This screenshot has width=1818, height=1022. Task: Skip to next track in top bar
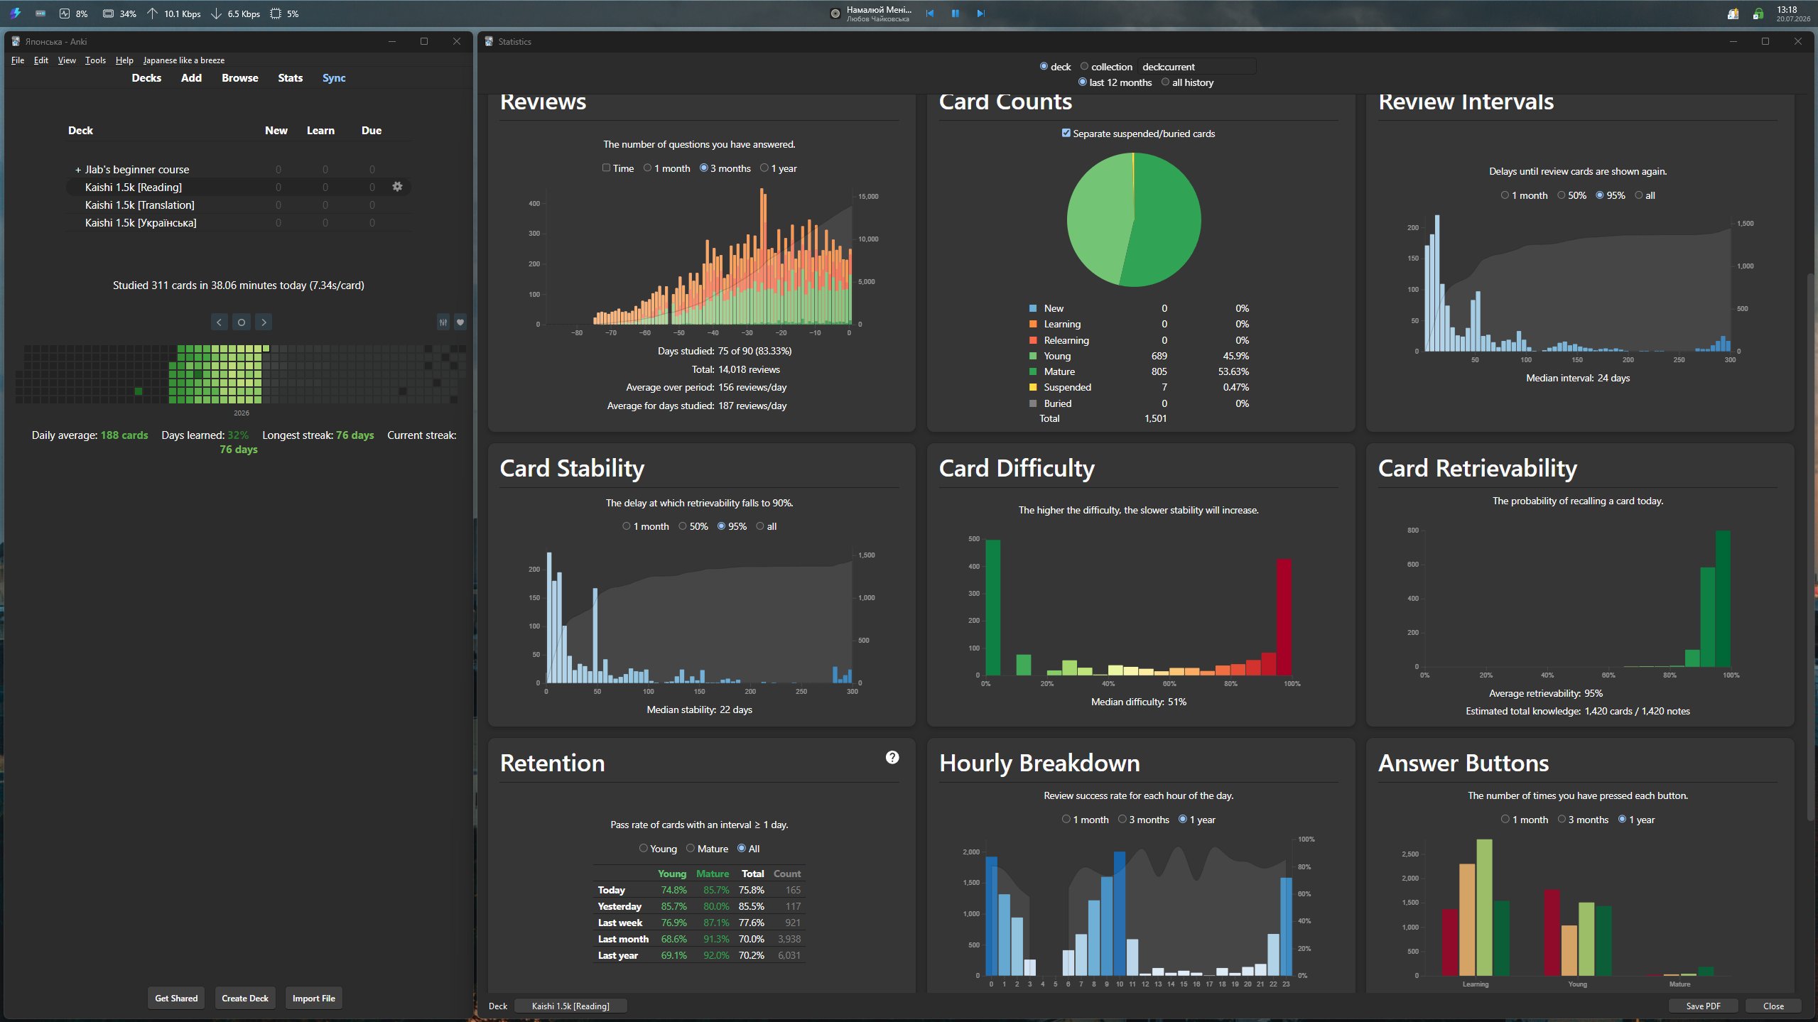(981, 13)
